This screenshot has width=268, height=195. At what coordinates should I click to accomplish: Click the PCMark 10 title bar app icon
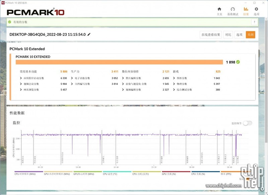pyautogui.click(x=3, y=3)
